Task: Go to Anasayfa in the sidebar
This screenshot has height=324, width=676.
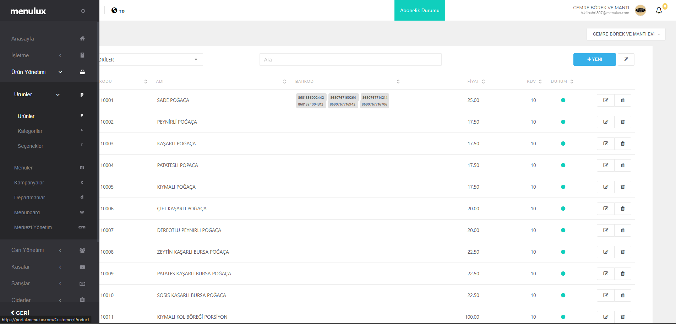Action: (x=23, y=39)
